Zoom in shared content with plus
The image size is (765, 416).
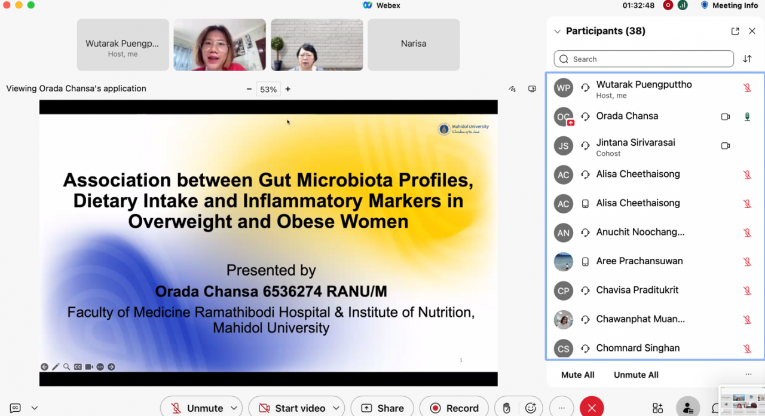click(x=287, y=89)
